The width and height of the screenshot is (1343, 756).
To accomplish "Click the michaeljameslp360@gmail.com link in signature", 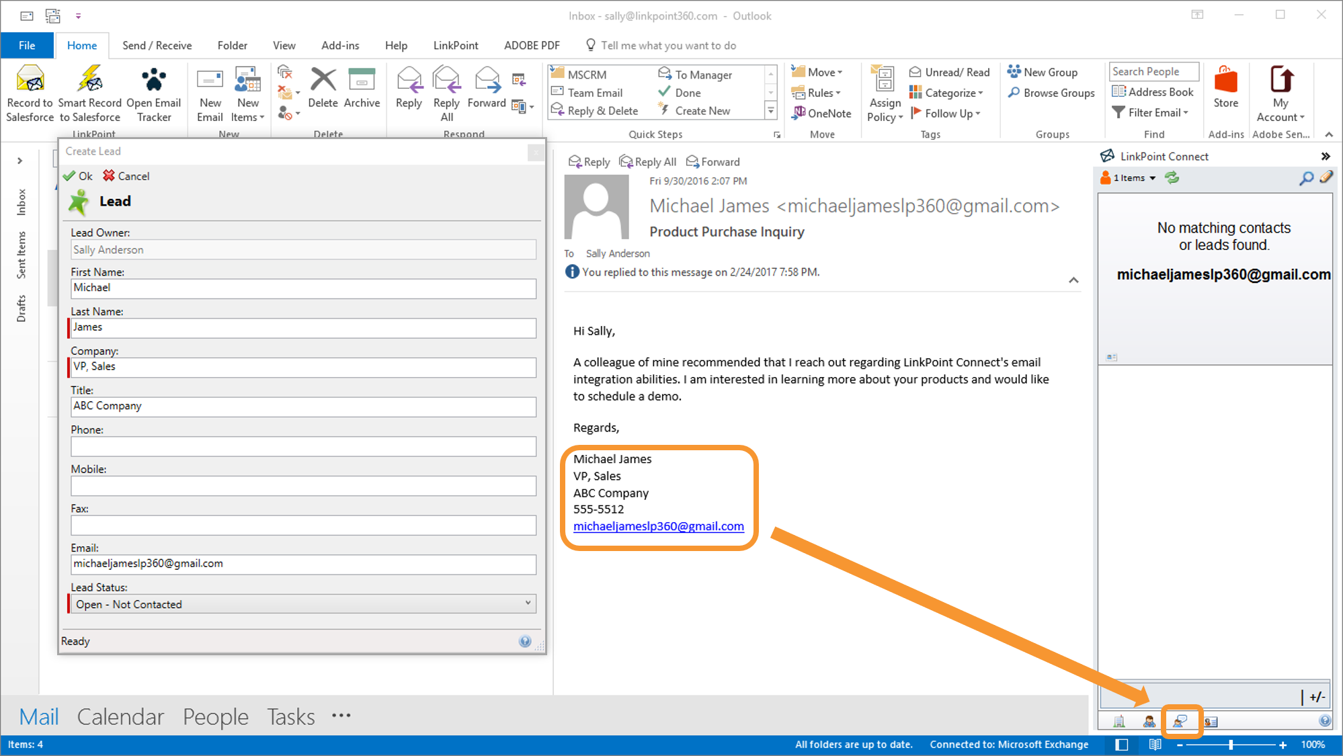I will point(658,526).
